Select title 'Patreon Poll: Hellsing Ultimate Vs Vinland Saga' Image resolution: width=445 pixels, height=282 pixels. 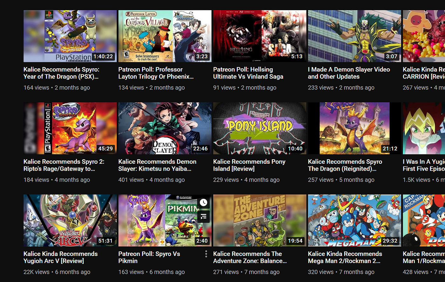(248, 73)
